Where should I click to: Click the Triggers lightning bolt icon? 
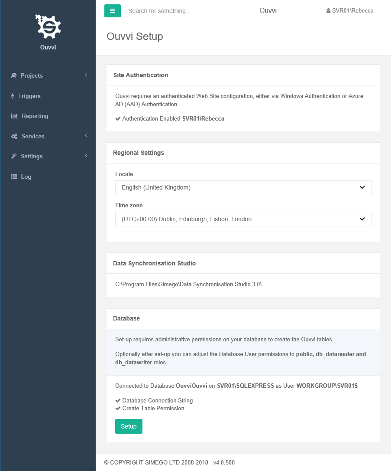[x=13, y=96]
